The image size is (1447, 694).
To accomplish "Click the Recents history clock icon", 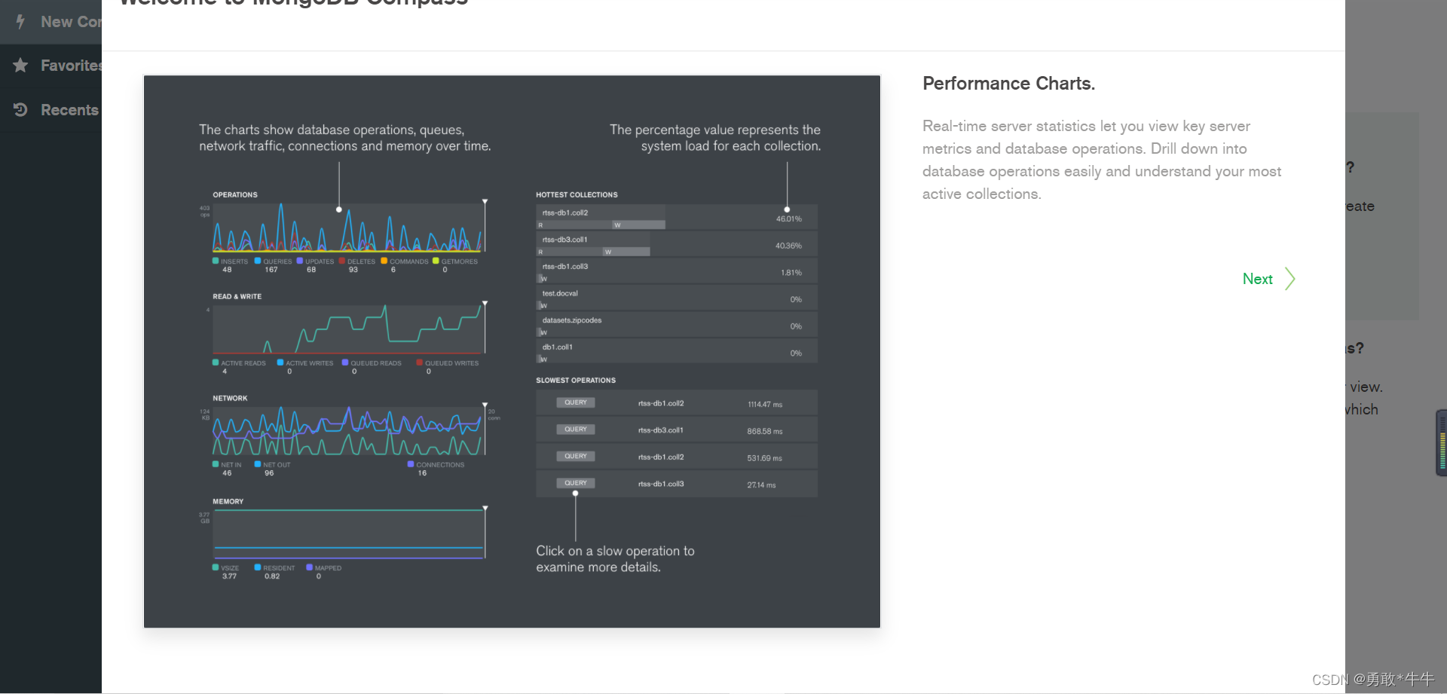I will [x=20, y=109].
